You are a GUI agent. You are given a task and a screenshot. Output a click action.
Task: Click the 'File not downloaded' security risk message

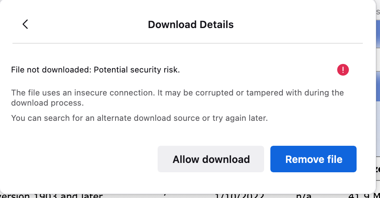coord(96,70)
